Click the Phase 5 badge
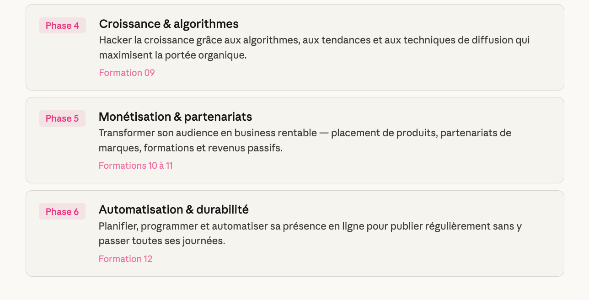Image resolution: width=589 pixels, height=300 pixels. tap(62, 118)
